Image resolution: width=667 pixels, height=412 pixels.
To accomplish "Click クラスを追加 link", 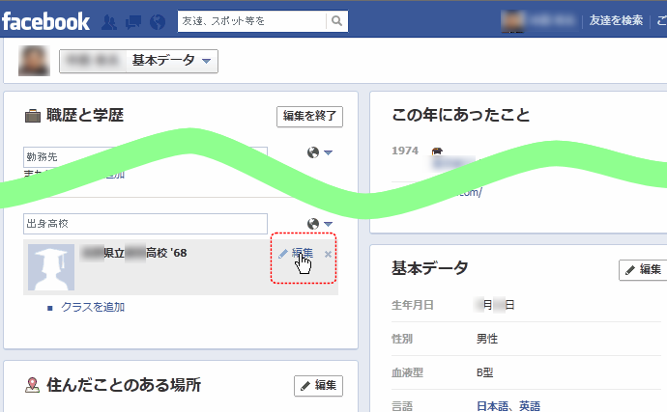I will coord(93,307).
